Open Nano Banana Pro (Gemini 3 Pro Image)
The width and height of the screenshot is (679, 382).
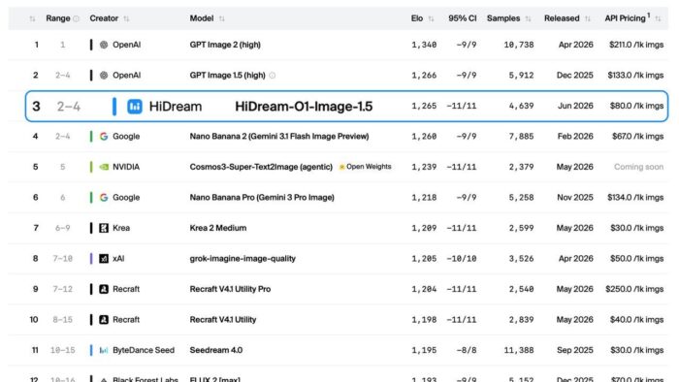[262, 197]
